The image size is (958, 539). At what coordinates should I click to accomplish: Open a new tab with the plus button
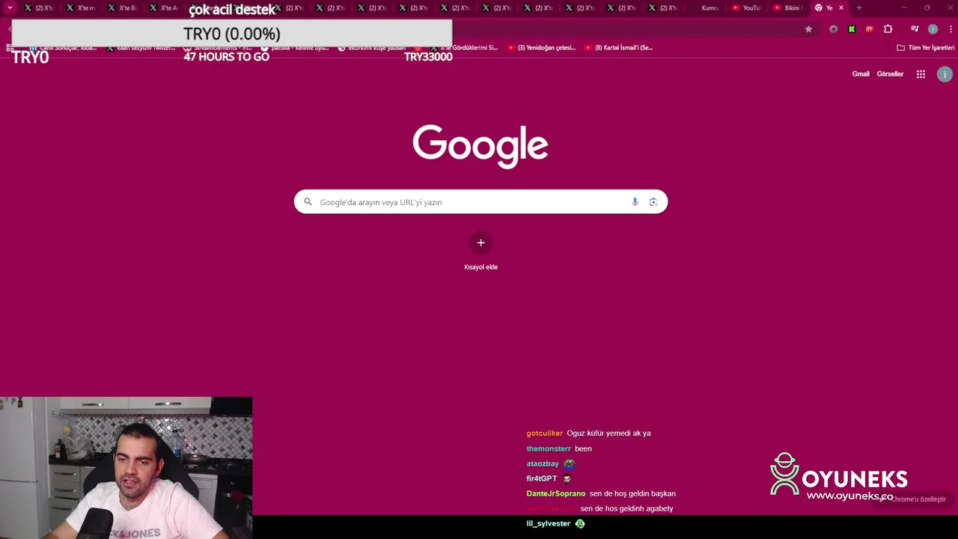[x=858, y=7]
